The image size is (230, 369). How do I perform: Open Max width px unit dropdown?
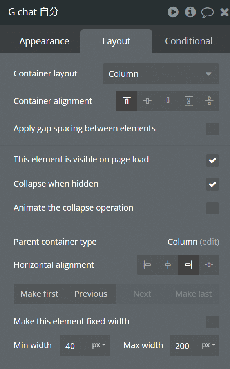click(209, 345)
